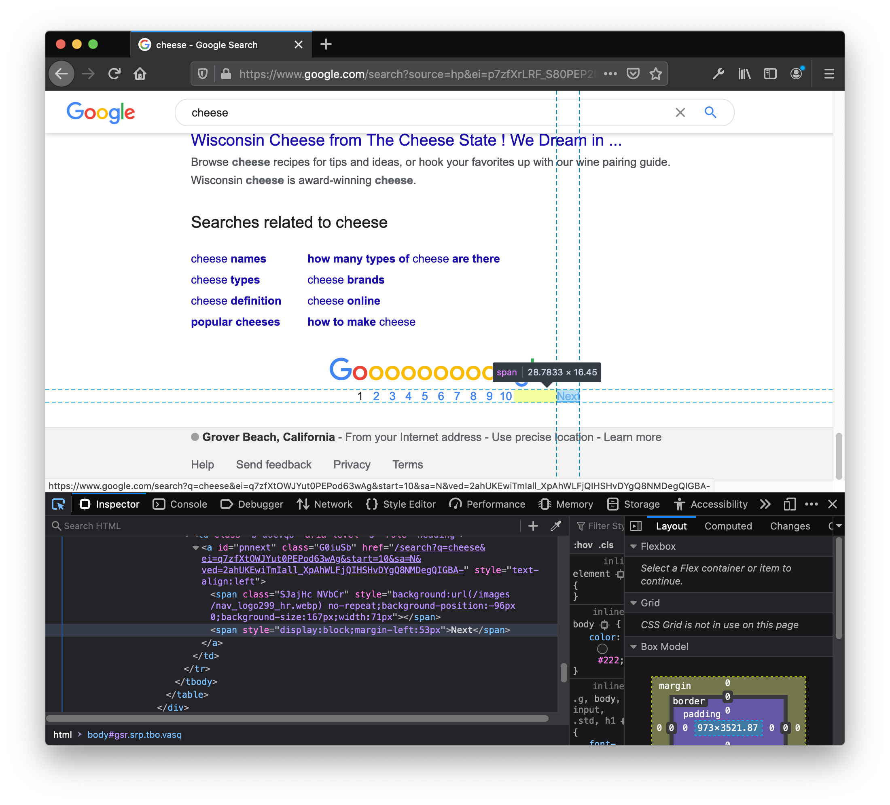Image resolution: width=890 pixels, height=805 pixels.
Task: Collapse the pnnext anchor node
Action: point(195,548)
